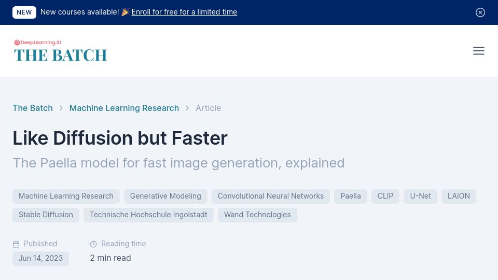
Task: Select the Stable Diffusion tag
Action: 46,215
